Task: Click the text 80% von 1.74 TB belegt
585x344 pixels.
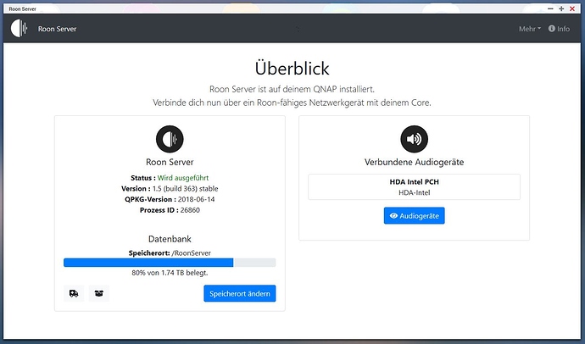Action: (x=170, y=273)
